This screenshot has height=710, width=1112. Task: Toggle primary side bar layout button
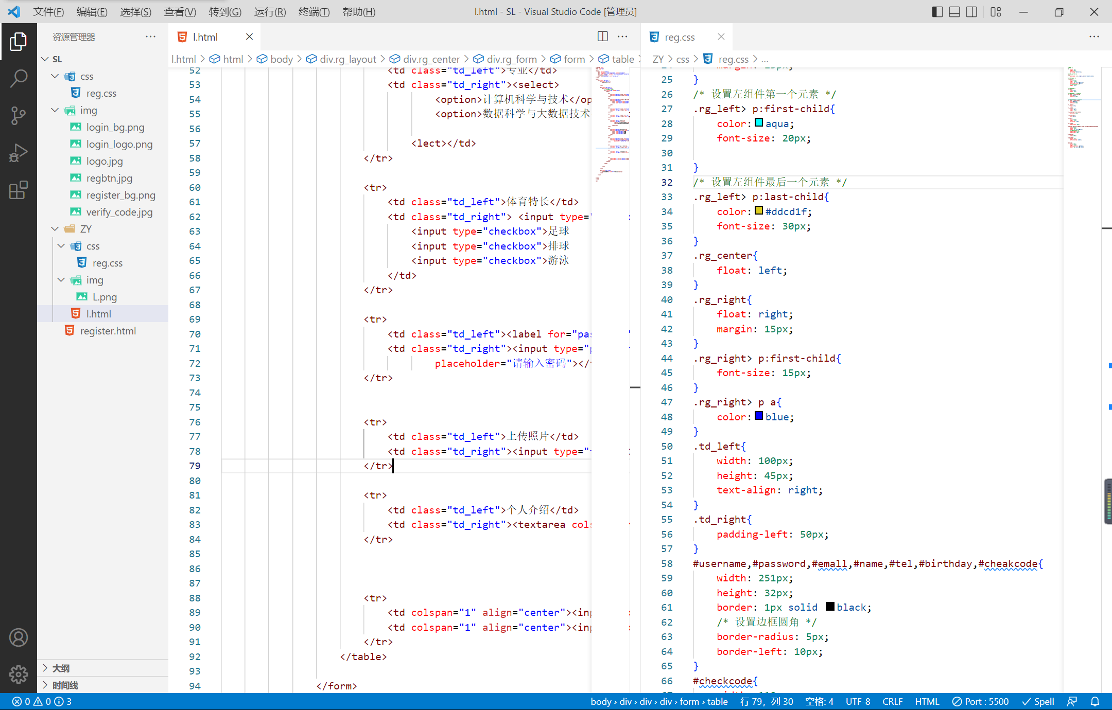point(937,12)
